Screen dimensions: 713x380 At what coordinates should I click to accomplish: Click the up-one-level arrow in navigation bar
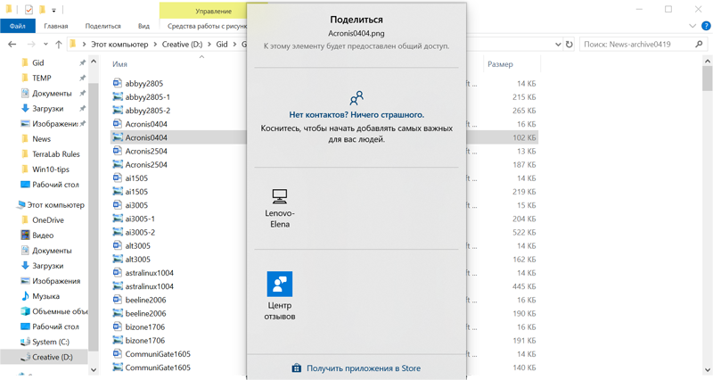pos(59,44)
